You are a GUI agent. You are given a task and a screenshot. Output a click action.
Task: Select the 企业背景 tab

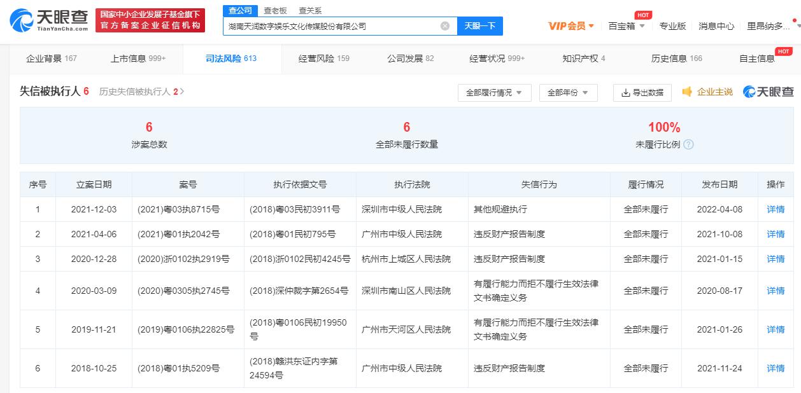coord(51,59)
